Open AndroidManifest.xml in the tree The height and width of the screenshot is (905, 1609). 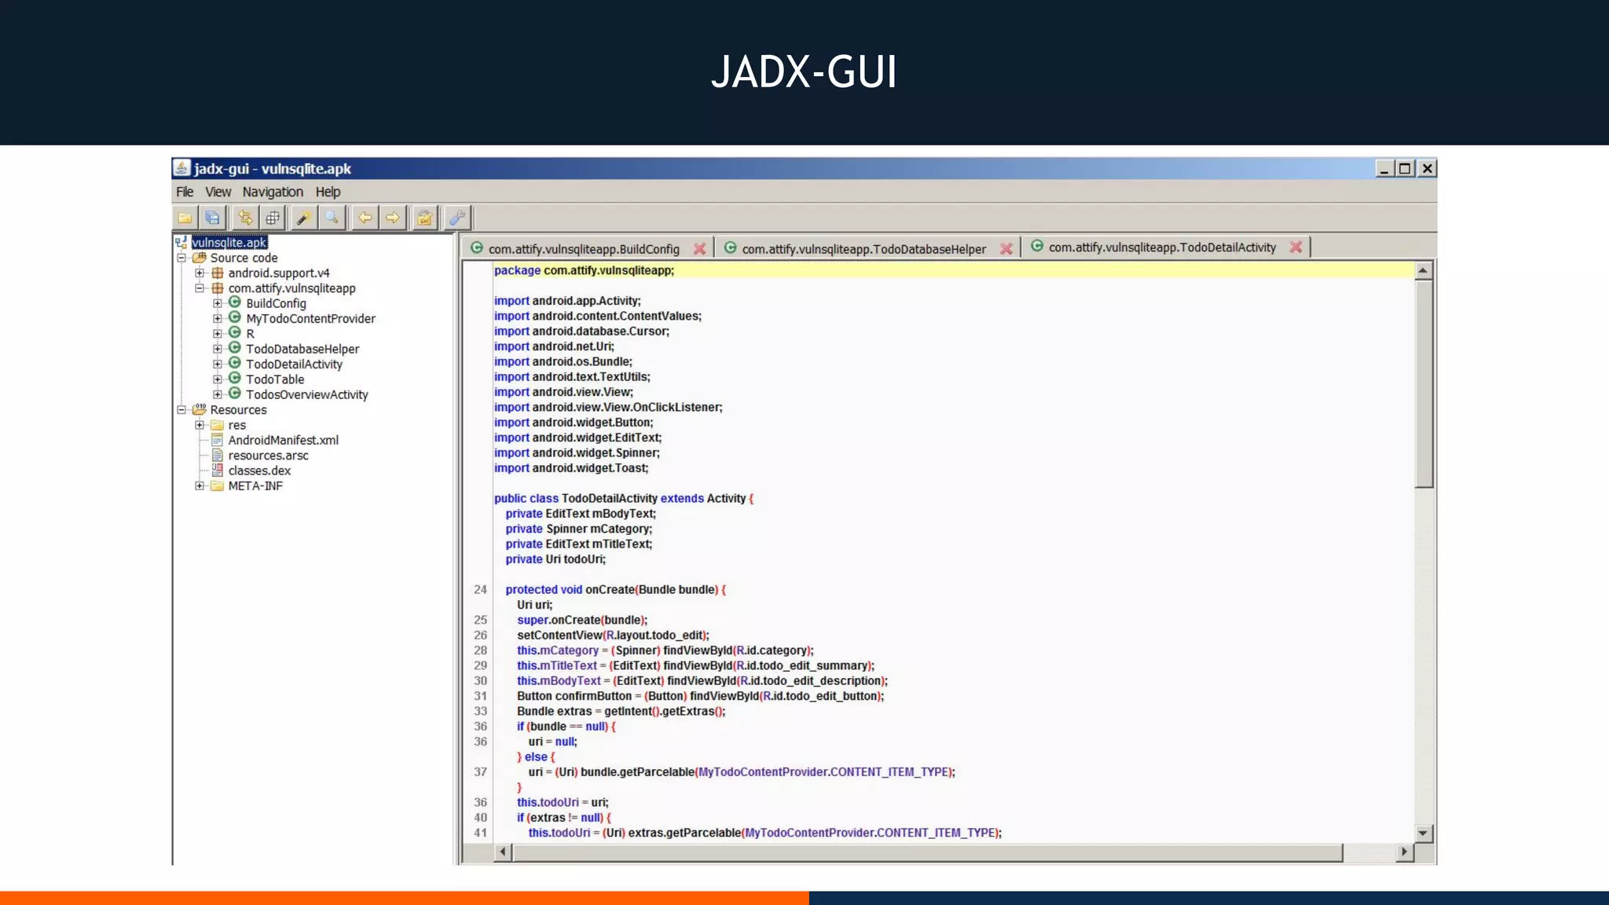coord(283,441)
